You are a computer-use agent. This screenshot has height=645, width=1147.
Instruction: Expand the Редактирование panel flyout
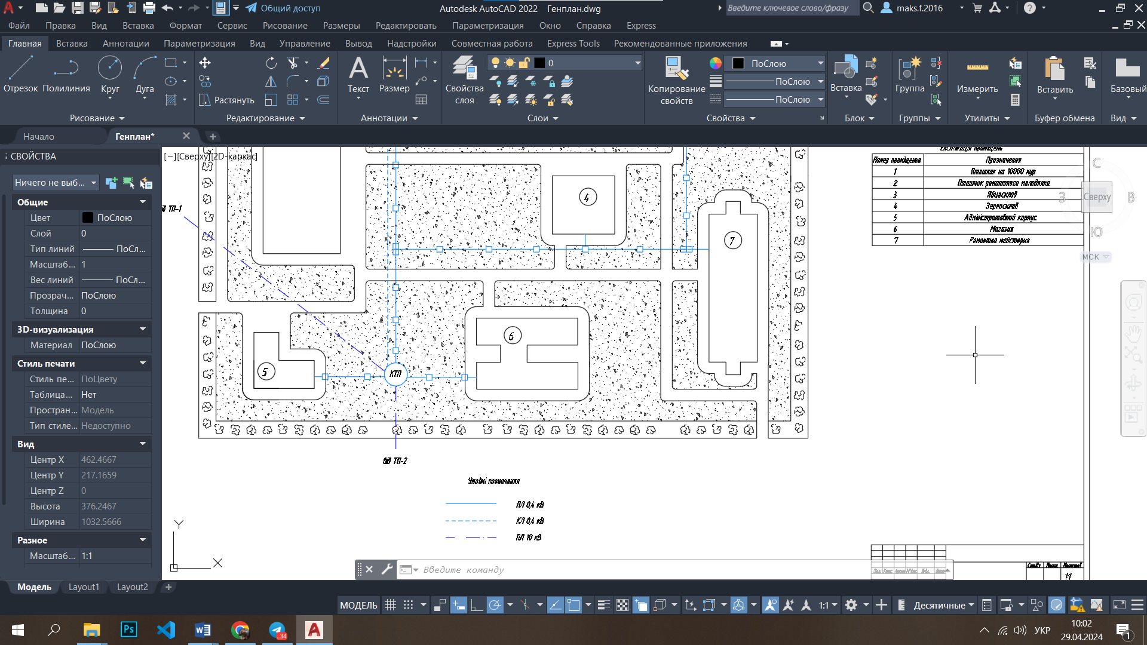pyautogui.click(x=265, y=118)
